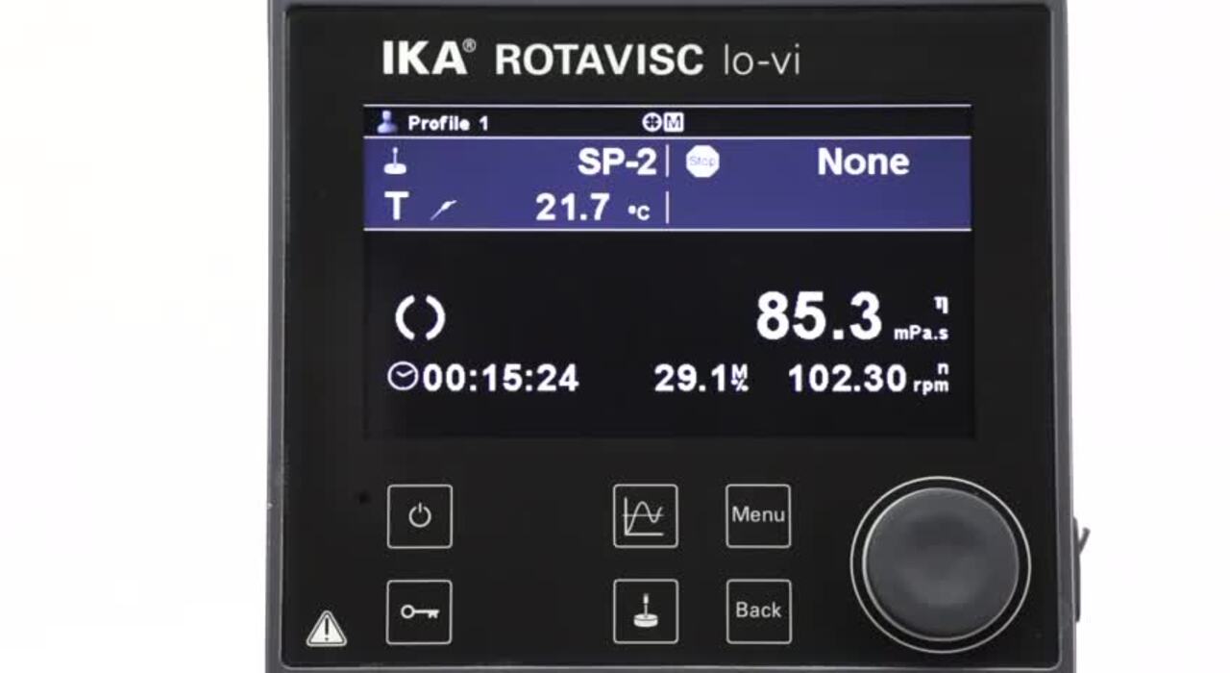
Task: Choose the SP-2 spindle value
Action: 617,162
